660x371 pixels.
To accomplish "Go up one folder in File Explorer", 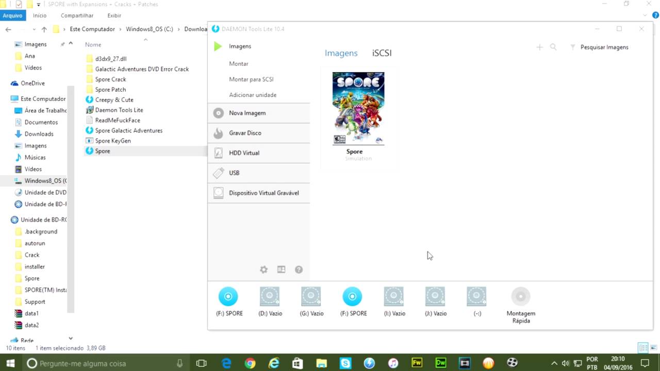I will click(x=44, y=29).
